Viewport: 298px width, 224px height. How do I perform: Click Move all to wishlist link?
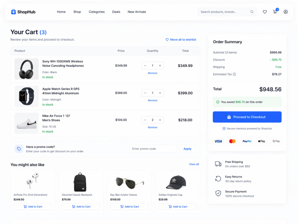pos(181,40)
